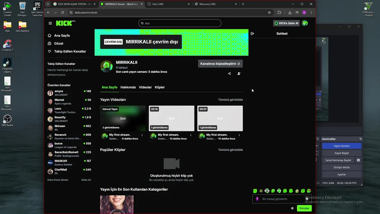Switch to the Hakkımda tab
The height and width of the screenshot is (214, 380).
pyautogui.click(x=128, y=87)
